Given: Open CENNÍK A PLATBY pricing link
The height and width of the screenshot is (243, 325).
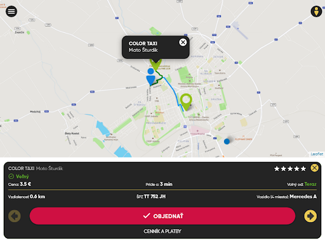Looking at the screenshot, I should click(162, 232).
